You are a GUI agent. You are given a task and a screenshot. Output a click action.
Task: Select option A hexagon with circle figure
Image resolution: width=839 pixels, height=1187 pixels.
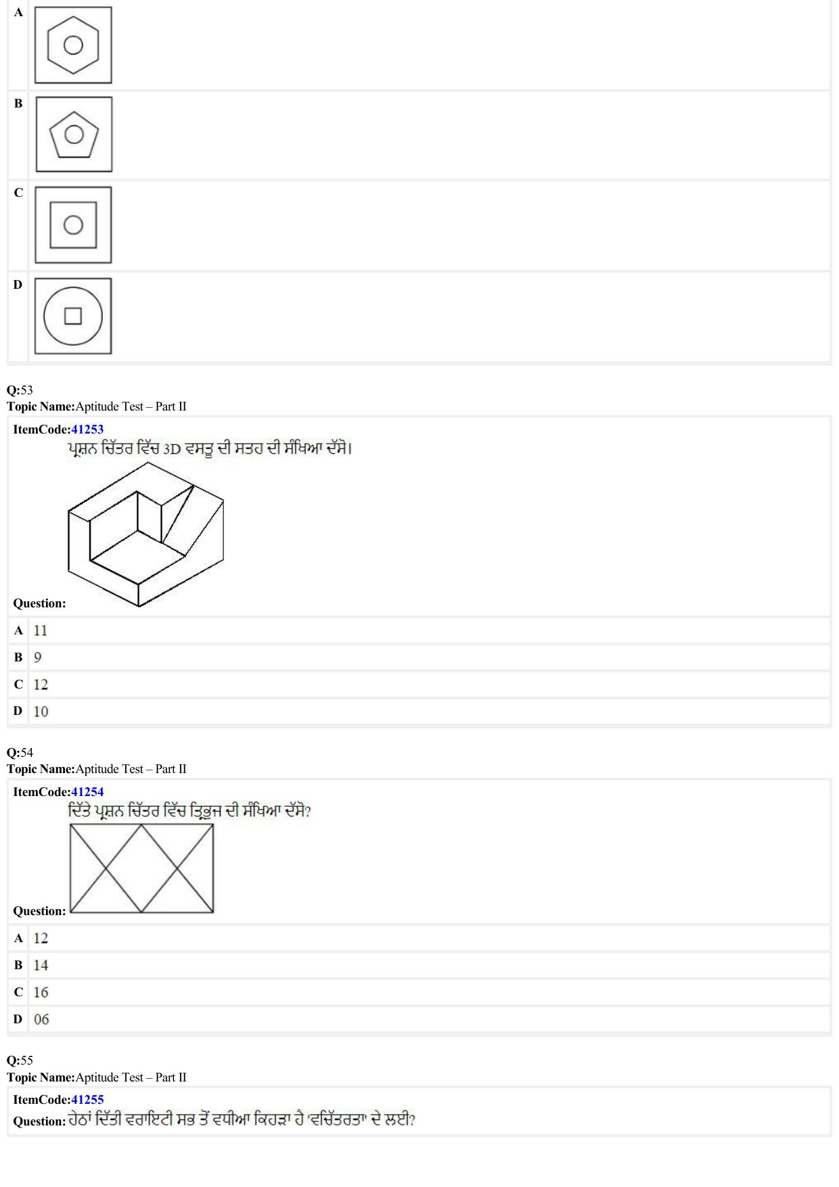click(x=73, y=45)
